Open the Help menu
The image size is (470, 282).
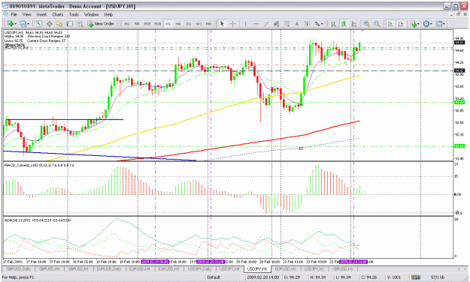click(108, 14)
